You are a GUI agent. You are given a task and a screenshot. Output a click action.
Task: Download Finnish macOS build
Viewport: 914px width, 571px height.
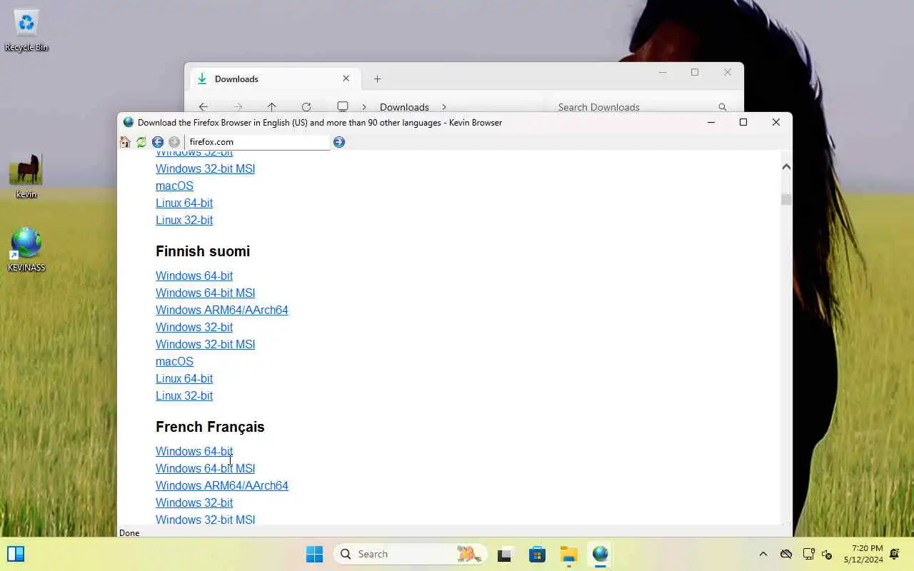[x=174, y=361]
